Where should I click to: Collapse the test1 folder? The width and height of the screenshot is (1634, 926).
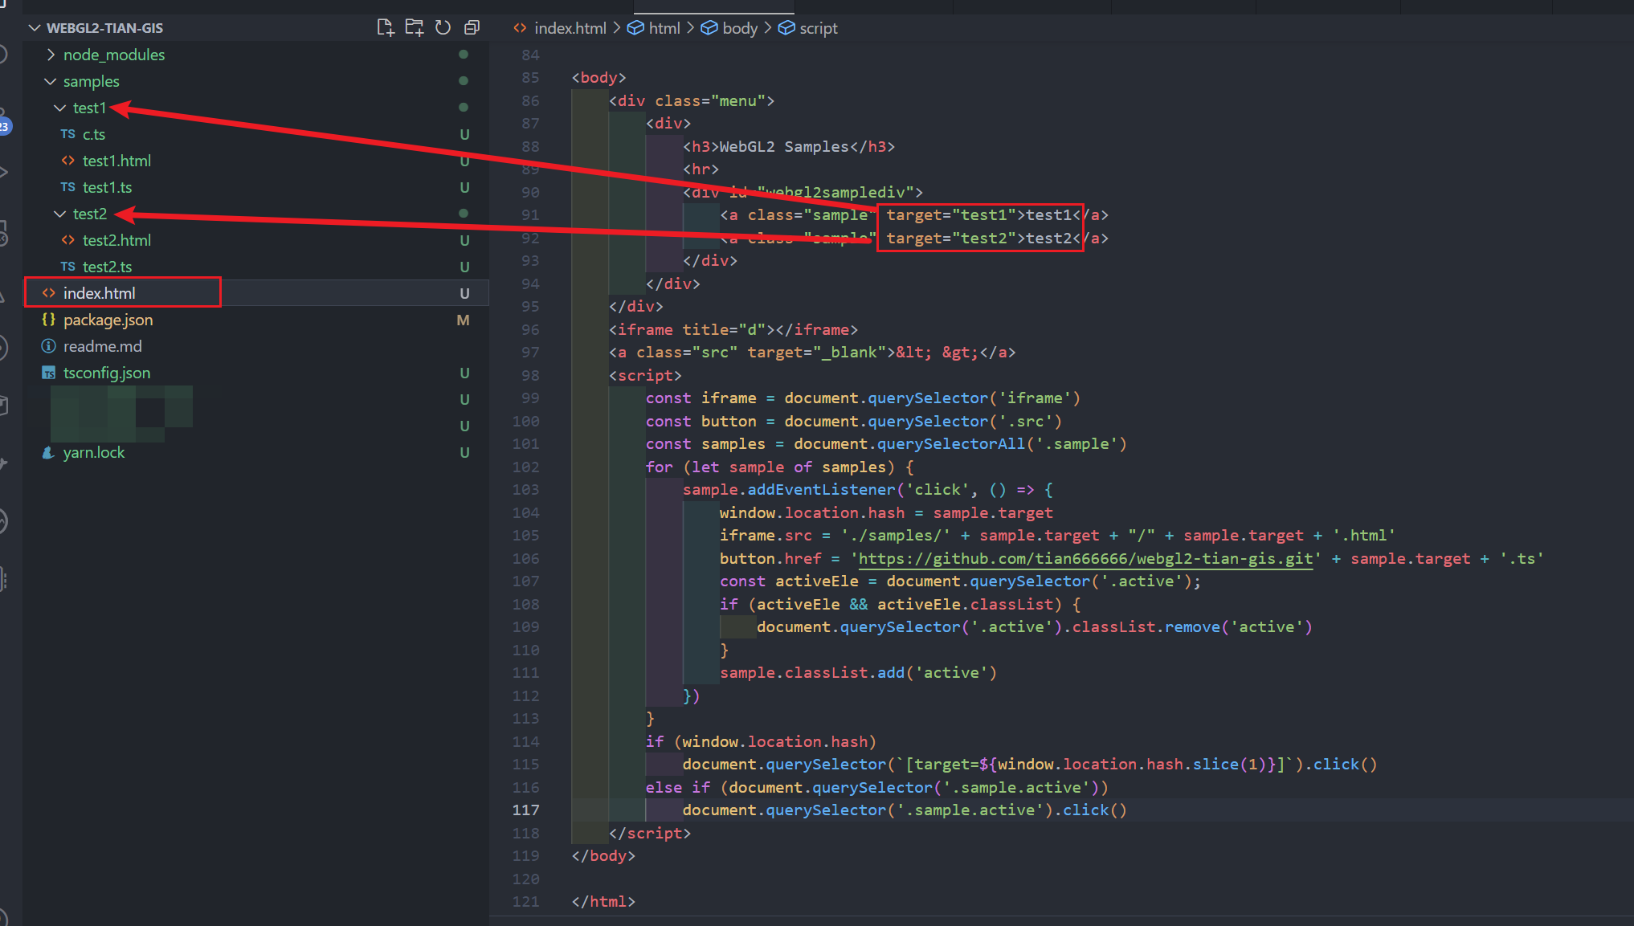click(60, 108)
